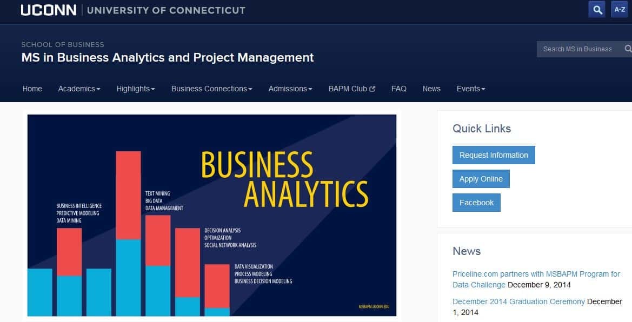The width and height of the screenshot is (632, 322).
Task: Click the external link icon next to BAPM Club
Action: 372,89
